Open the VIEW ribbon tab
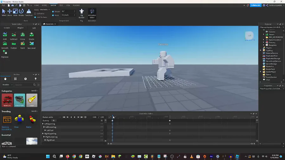285x160 pixels. coord(68,5)
